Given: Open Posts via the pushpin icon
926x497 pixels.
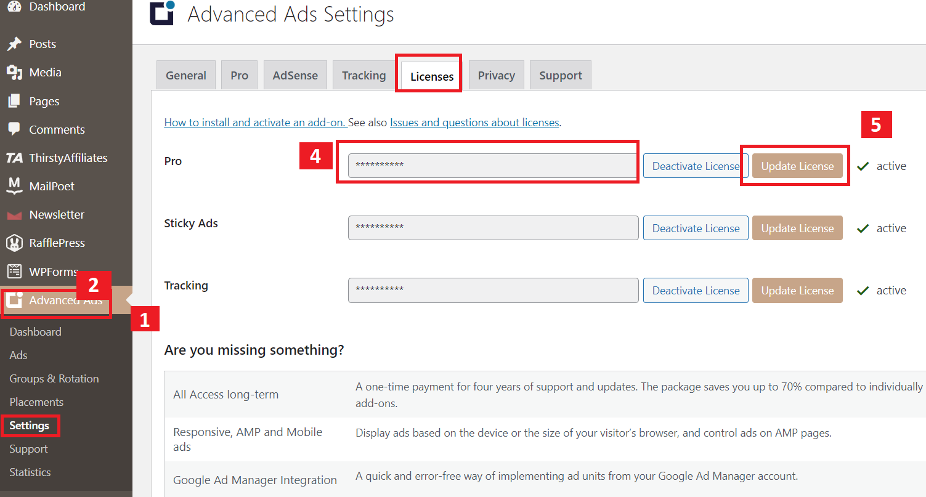Looking at the screenshot, I should click(x=14, y=43).
